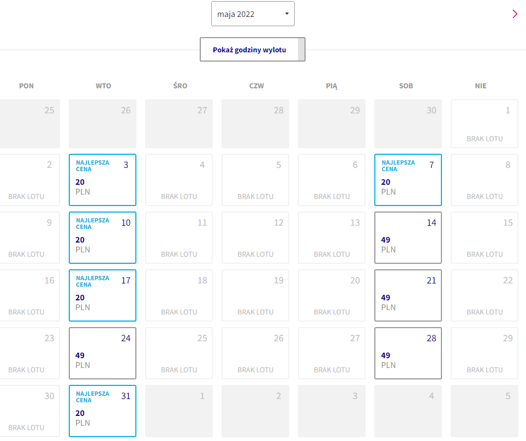Open the maja 2022 month dropdown

pyautogui.click(x=253, y=14)
